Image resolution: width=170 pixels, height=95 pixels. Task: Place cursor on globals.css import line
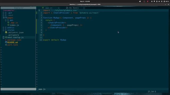60,10
